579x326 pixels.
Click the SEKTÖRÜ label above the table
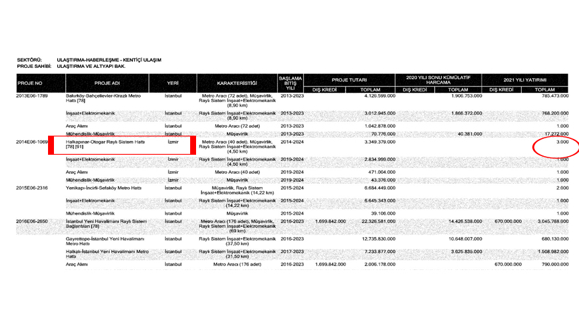point(30,60)
